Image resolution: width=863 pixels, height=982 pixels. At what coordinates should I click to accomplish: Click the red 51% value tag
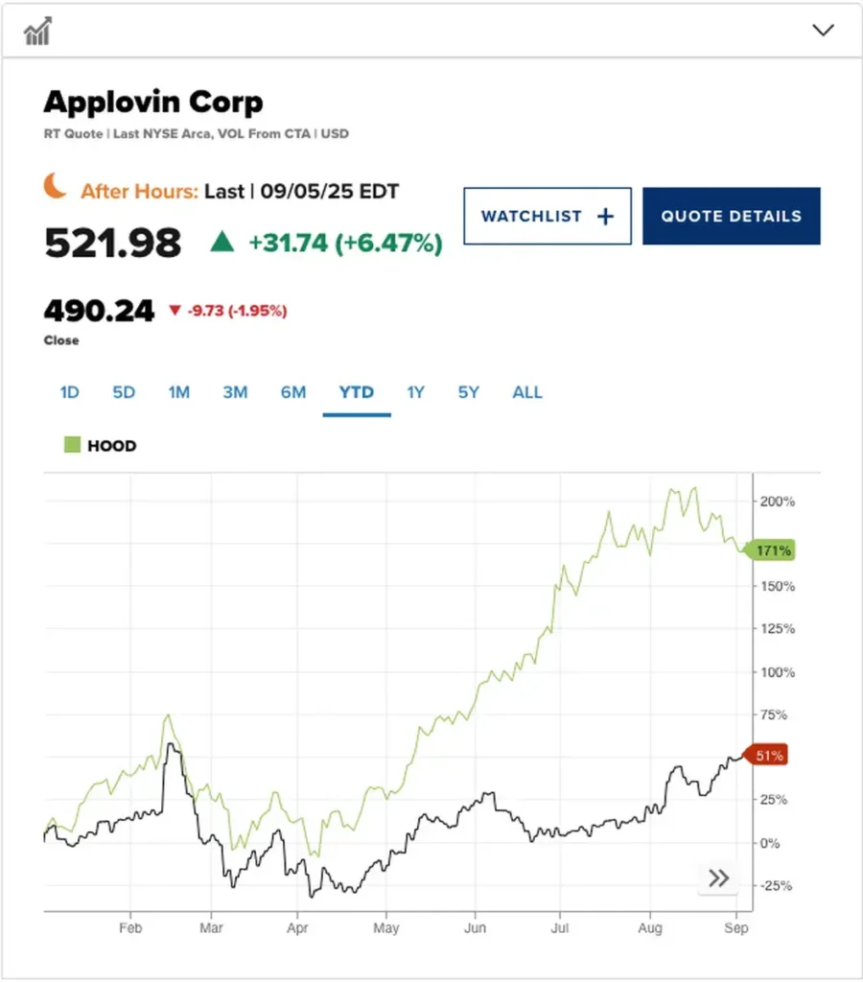click(768, 756)
